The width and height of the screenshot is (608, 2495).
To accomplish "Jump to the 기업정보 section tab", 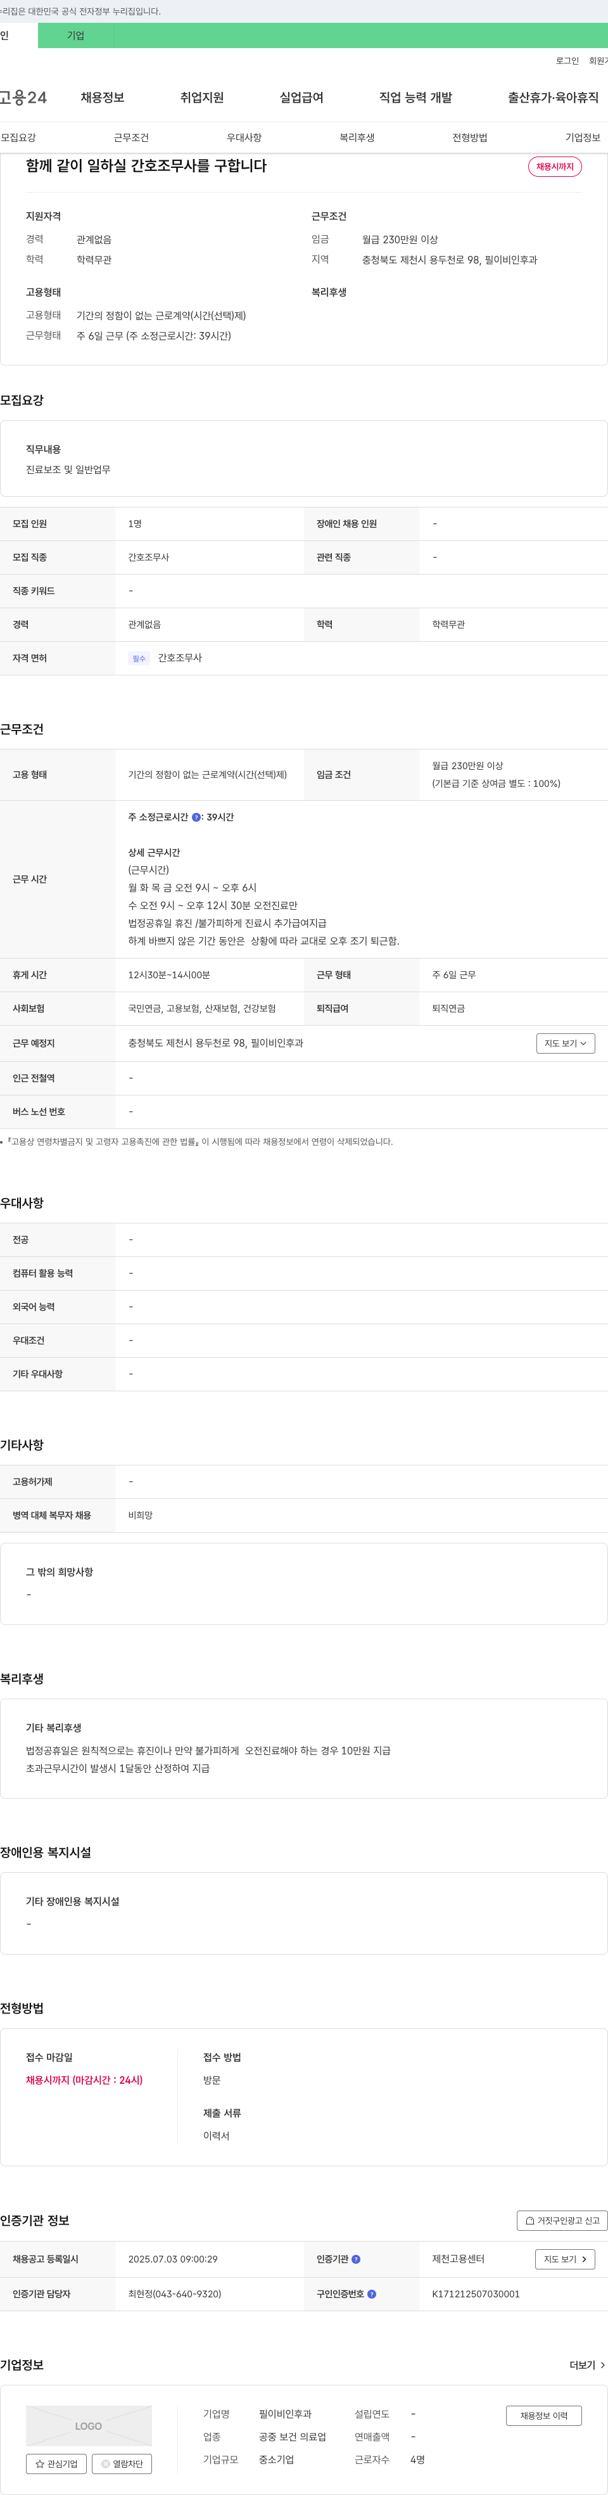I will tap(583, 137).
